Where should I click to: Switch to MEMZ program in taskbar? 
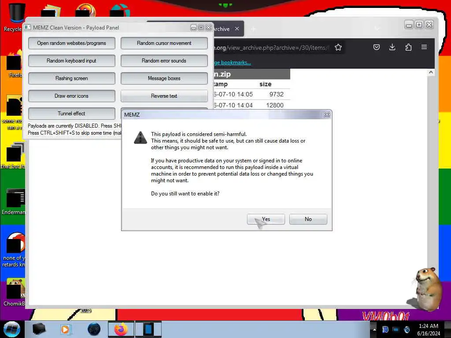pyautogui.click(x=148, y=329)
